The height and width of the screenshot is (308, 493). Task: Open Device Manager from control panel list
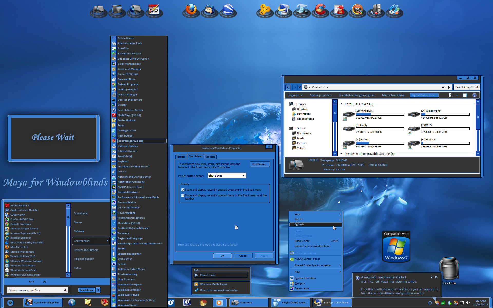coord(127,95)
